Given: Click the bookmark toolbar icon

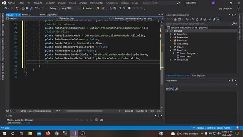Looking at the screenshot, I should click(129, 8).
